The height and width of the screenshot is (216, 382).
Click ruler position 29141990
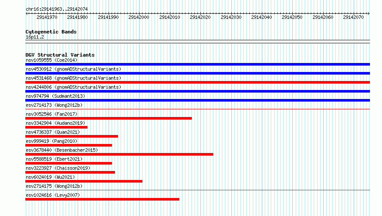point(108,17)
